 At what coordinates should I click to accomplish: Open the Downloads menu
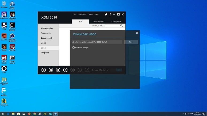coord(82,14)
